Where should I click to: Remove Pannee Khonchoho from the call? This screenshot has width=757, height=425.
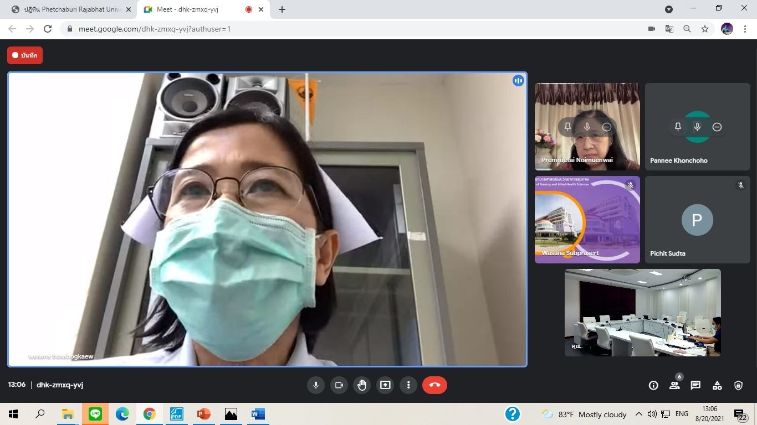pyautogui.click(x=717, y=127)
